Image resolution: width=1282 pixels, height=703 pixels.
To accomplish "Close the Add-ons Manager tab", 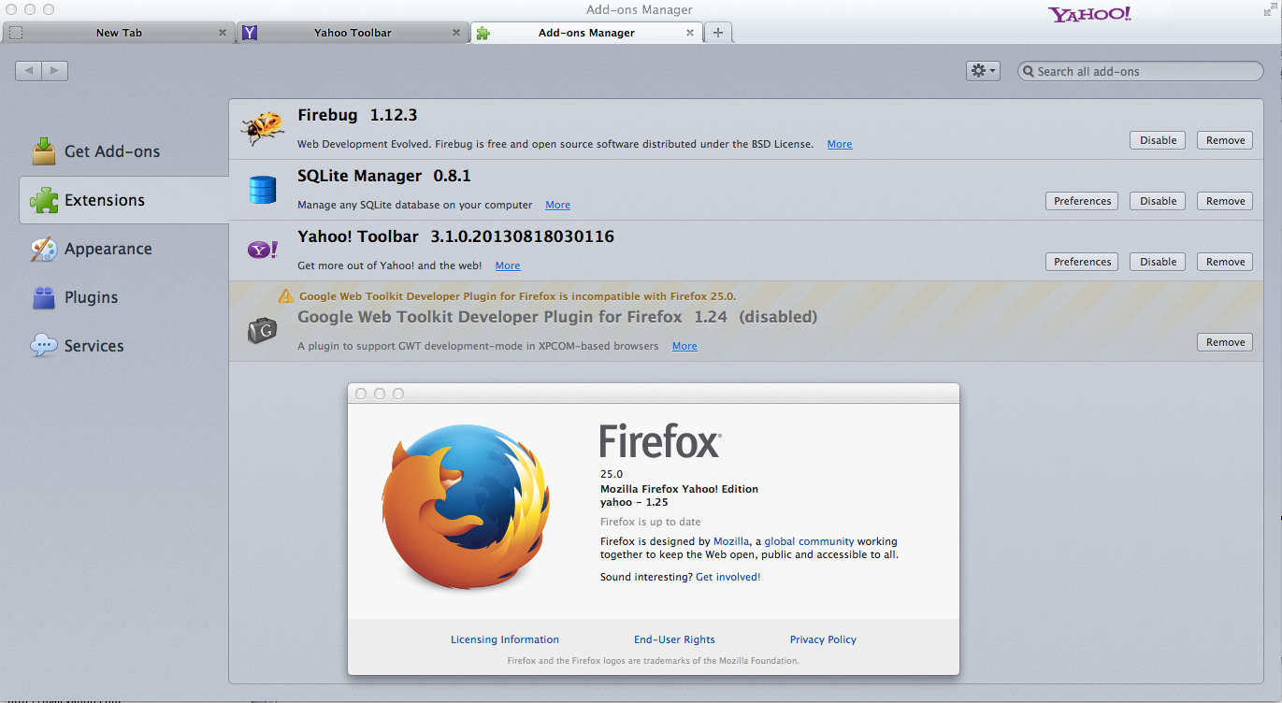I will pos(690,32).
